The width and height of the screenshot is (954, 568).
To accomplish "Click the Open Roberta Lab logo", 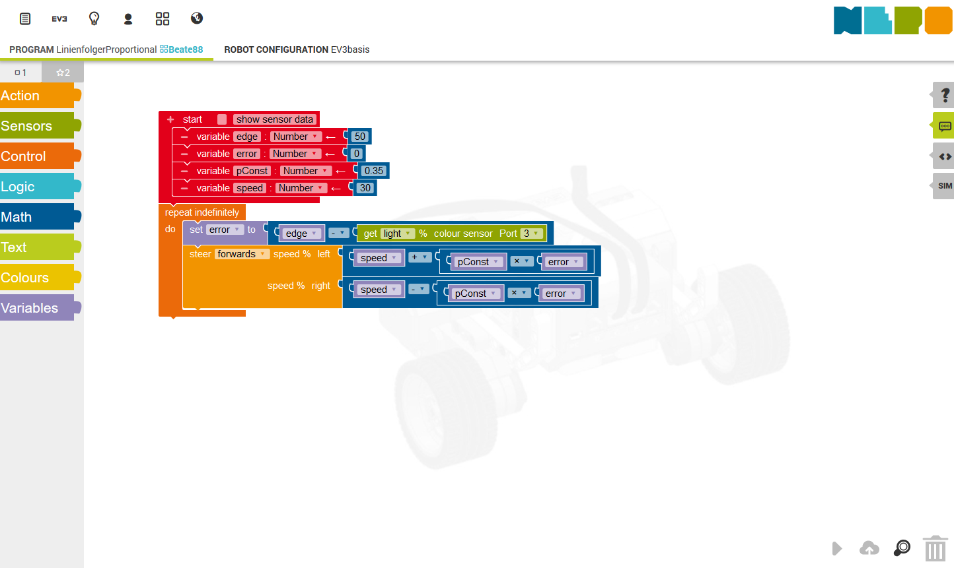I will [x=893, y=20].
